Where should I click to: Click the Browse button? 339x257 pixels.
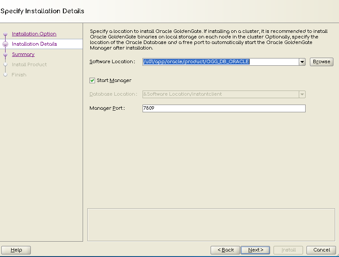pyautogui.click(x=321, y=62)
